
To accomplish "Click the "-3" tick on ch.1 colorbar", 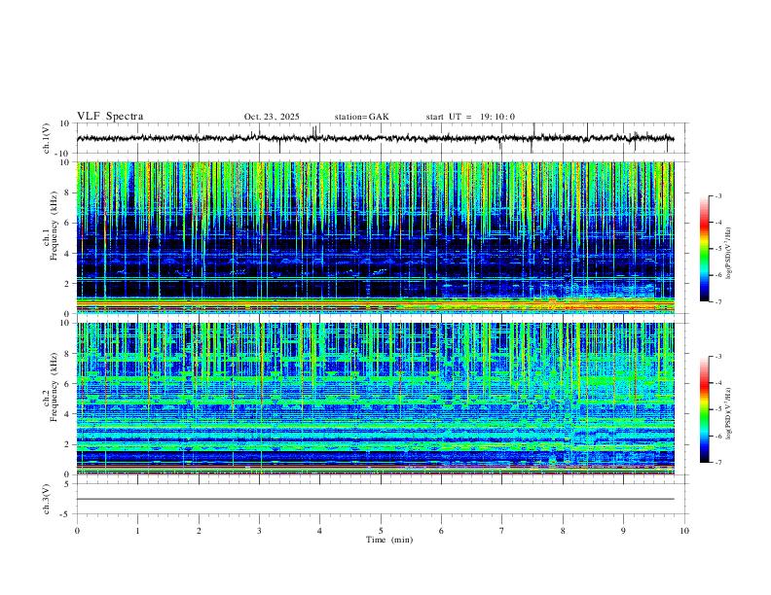I will [717, 195].
